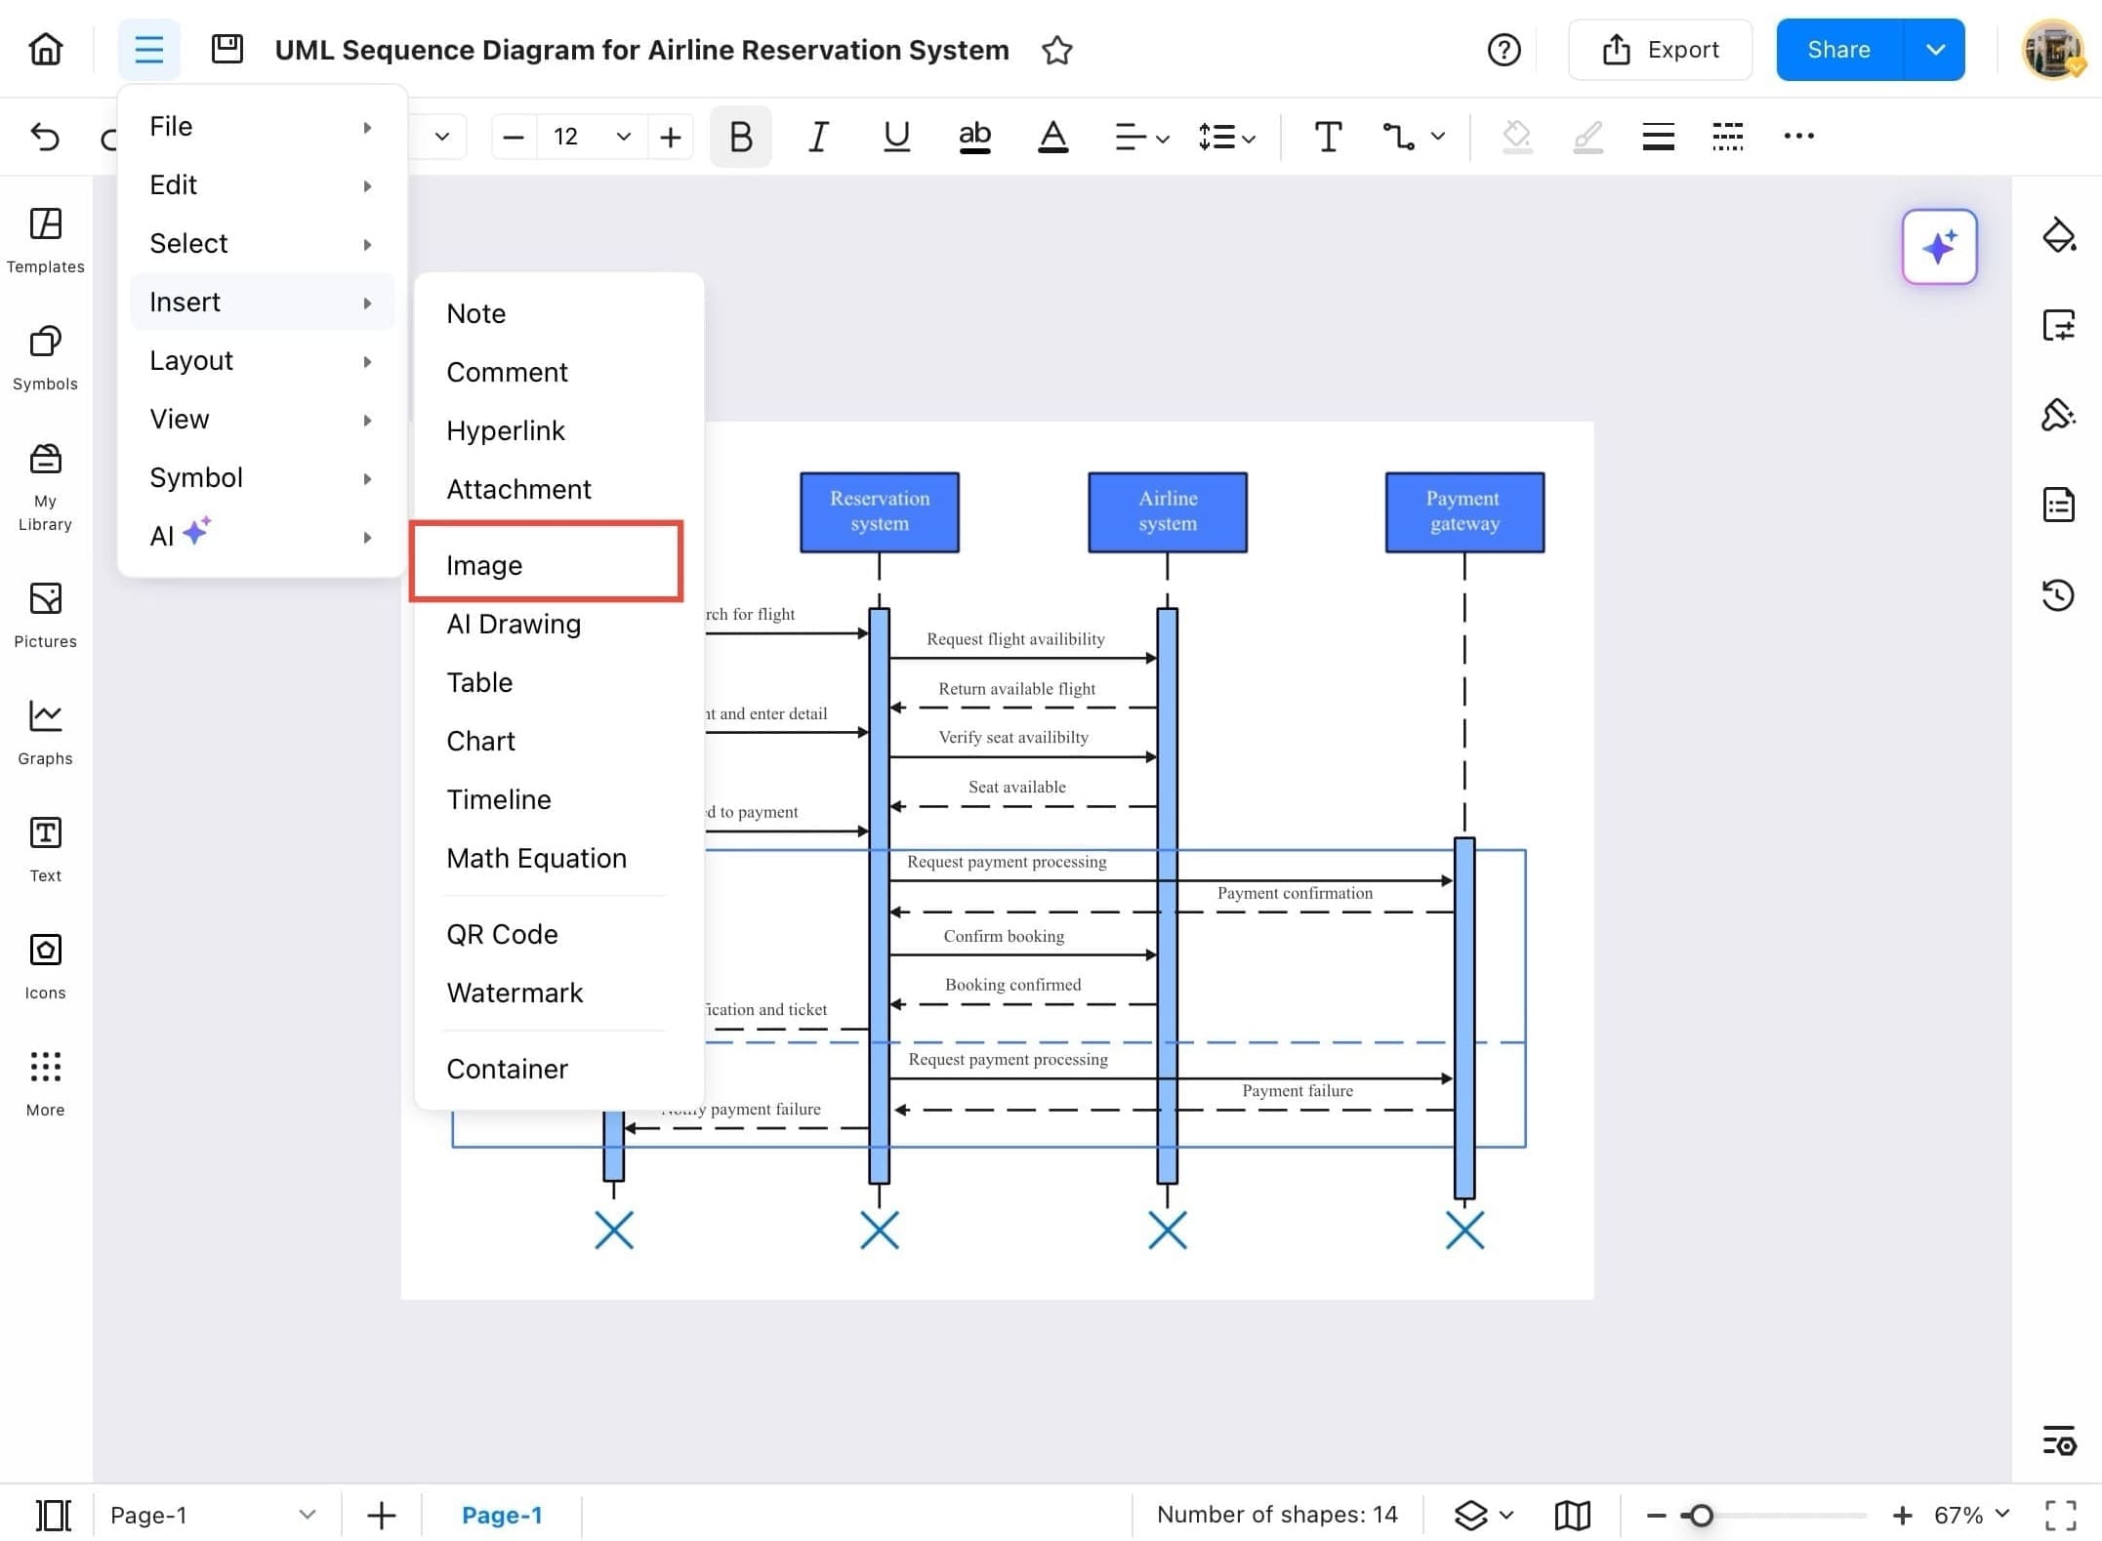Image resolution: width=2102 pixels, height=1541 pixels.
Task: Open the version history icon
Action: click(x=2058, y=594)
